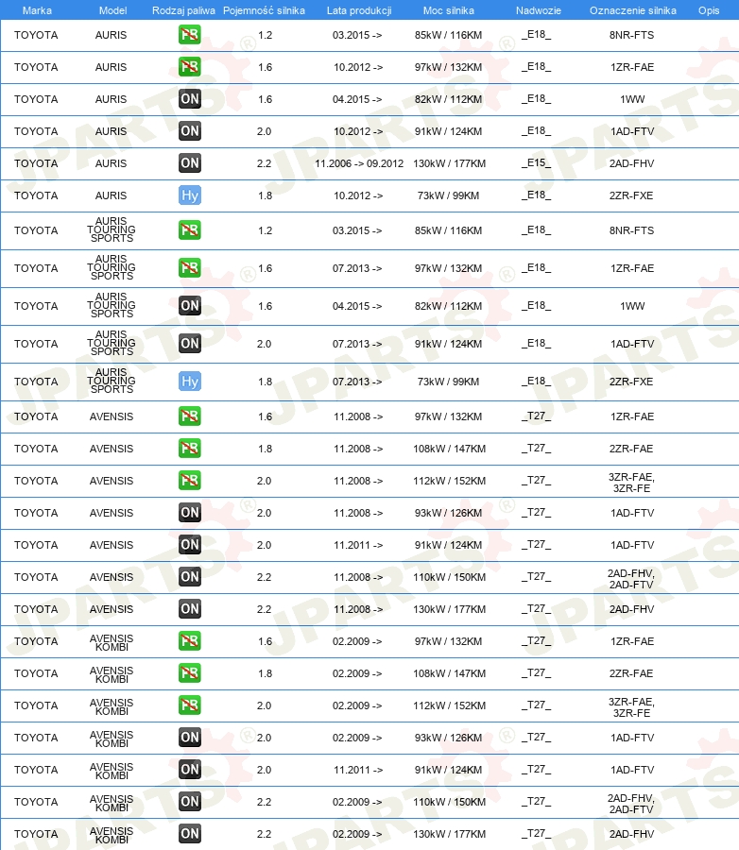Click Avensis 1.8 power 108kW / 147KM, 11.2008
Viewport: 739px width, 850px height.
pyautogui.click(x=449, y=449)
